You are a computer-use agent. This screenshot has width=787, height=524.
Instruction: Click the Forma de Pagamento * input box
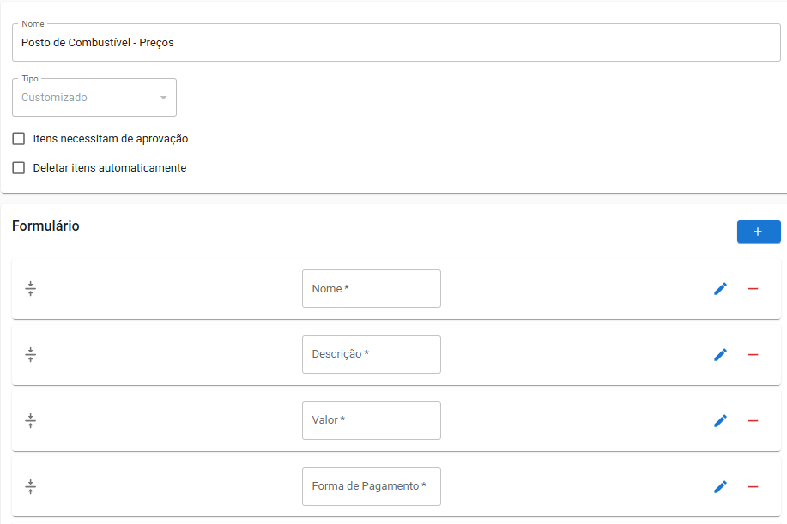(372, 486)
